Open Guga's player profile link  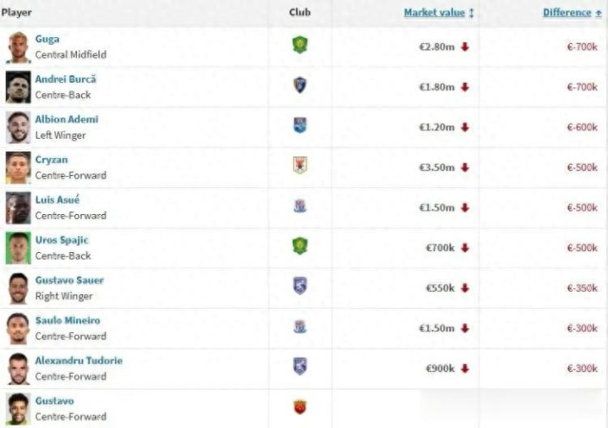47,39
